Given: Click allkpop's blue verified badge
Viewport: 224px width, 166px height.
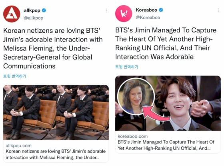Looking at the screenshot, I should point(44,10).
